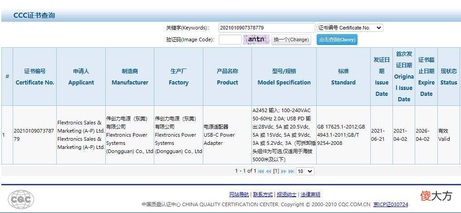Click the # column header

(x=7, y=77)
